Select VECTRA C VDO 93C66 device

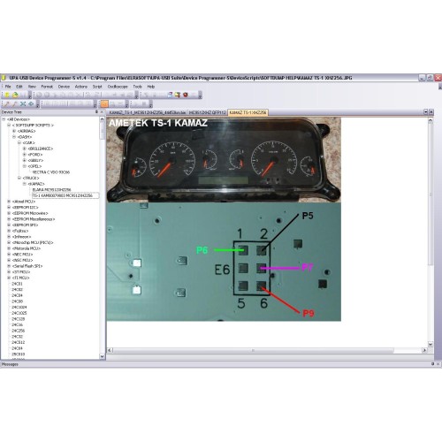click(x=51, y=172)
